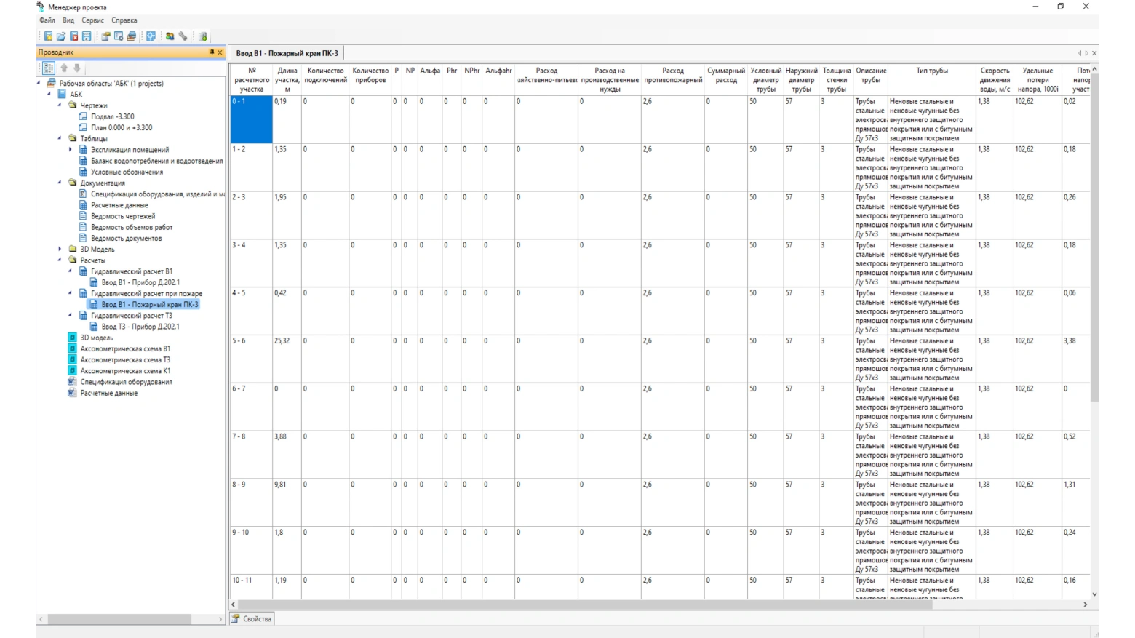This screenshot has width=1135, height=638.
Task: Click the server icon with green arrow
Action: [203, 36]
